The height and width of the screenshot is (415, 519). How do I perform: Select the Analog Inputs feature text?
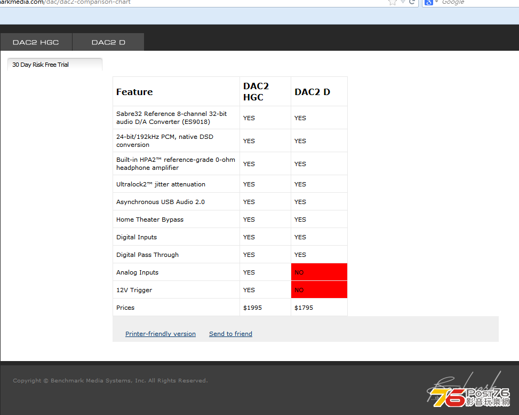coord(138,272)
